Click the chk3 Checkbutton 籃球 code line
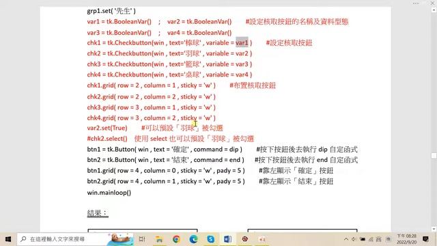This screenshot has width=437, height=246. pos(169,64)
